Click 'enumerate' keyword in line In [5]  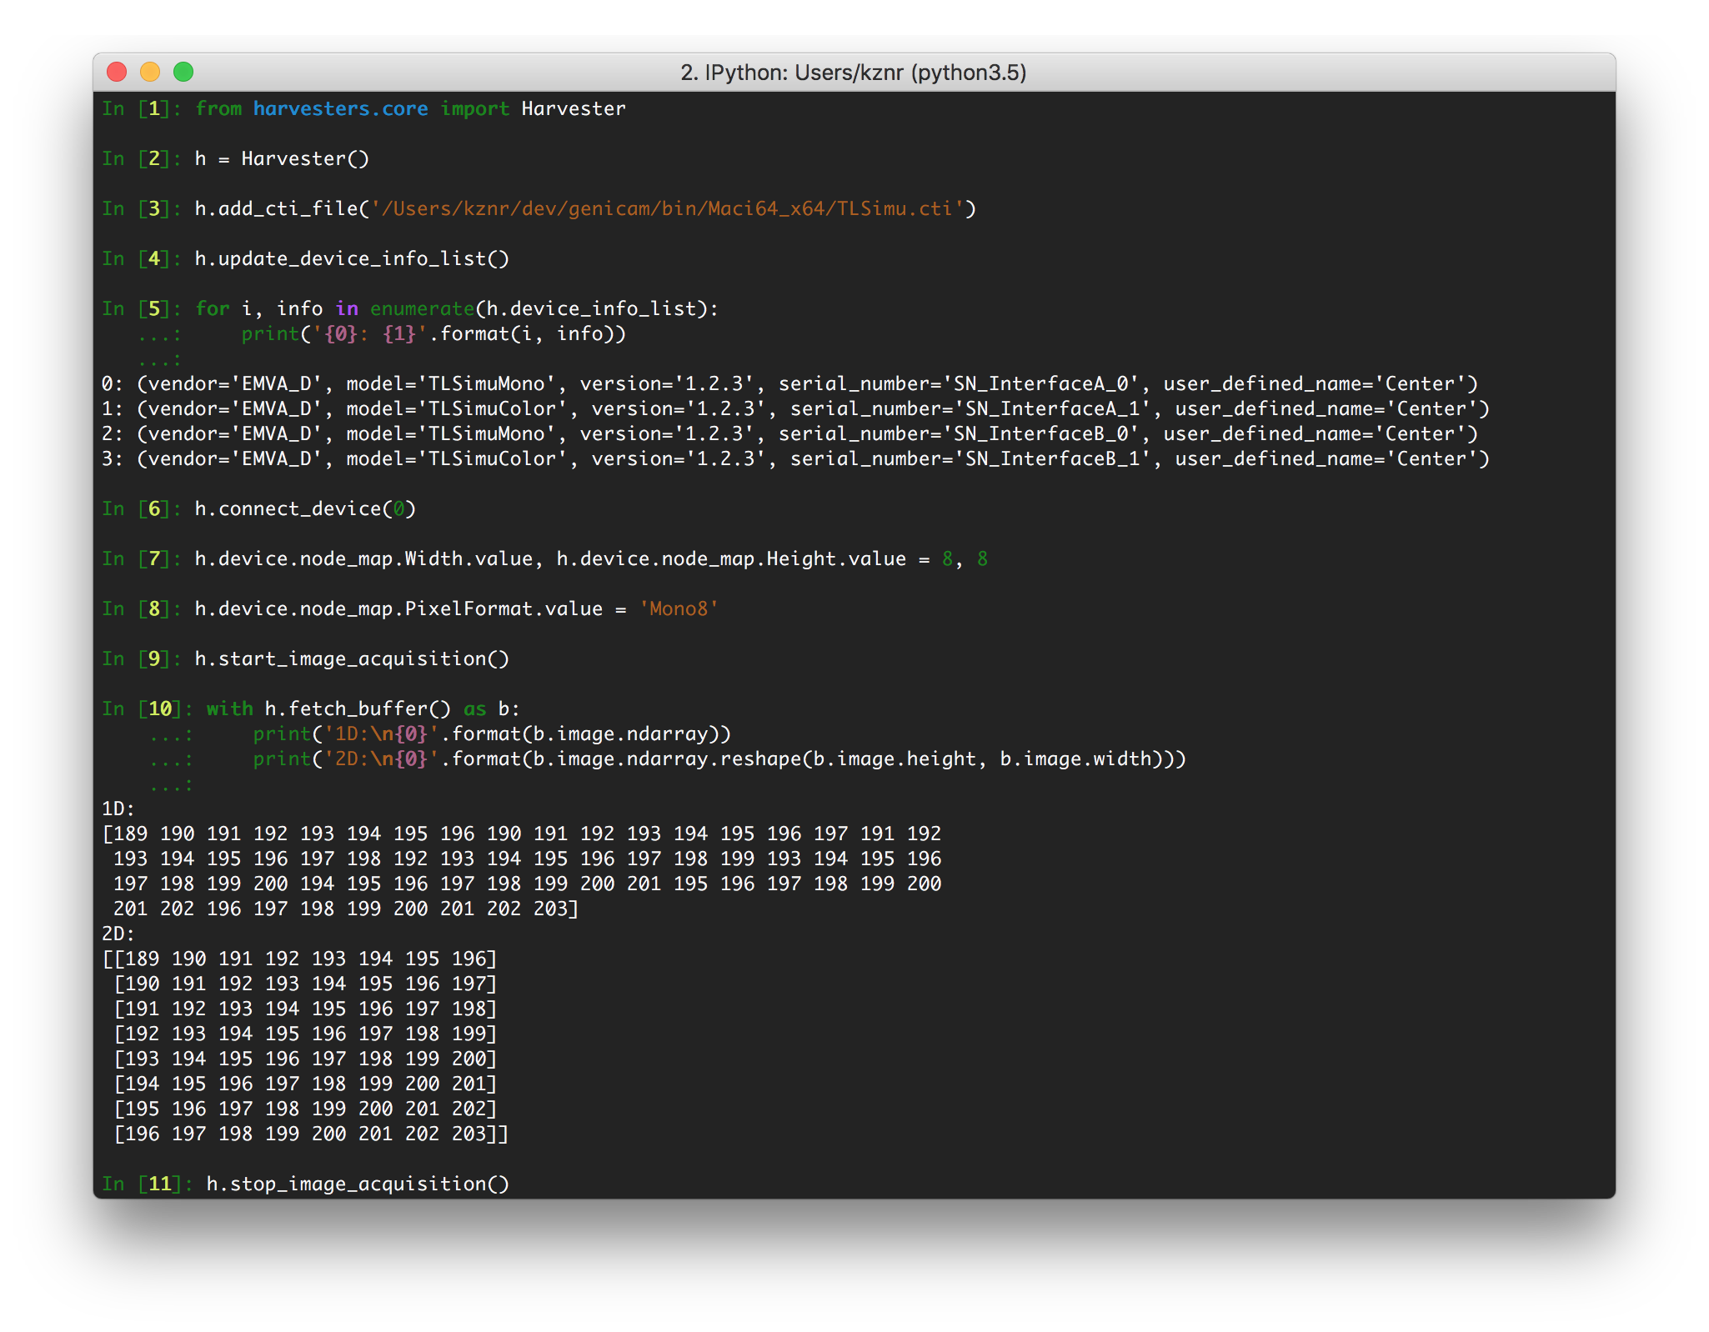(x=422, y=308)
